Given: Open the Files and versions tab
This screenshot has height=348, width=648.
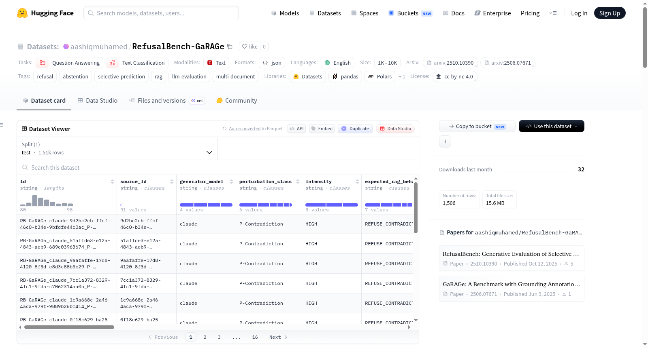Looking at the screenshot, I should [167, 101].
